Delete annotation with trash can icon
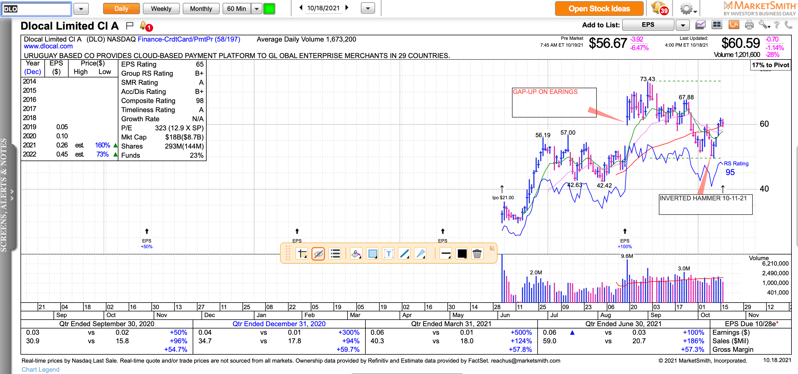Image resolution: width=798 pixels, height=374 pixels. 477,254
